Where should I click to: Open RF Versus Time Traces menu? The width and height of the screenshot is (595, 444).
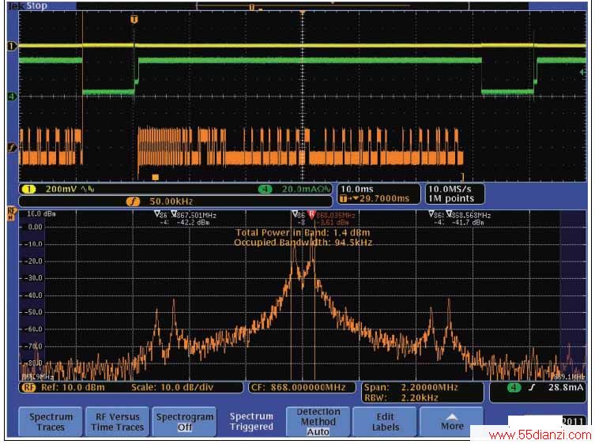117,421
